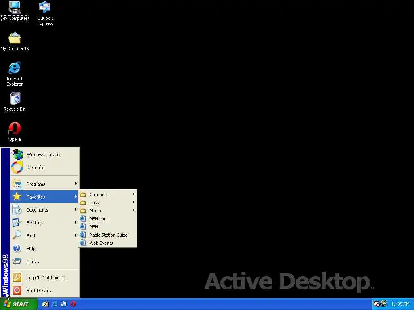Screen dimensions: 414x310
Task: Open RPConfig from the Start menu
Action: (x=44, y=168)
